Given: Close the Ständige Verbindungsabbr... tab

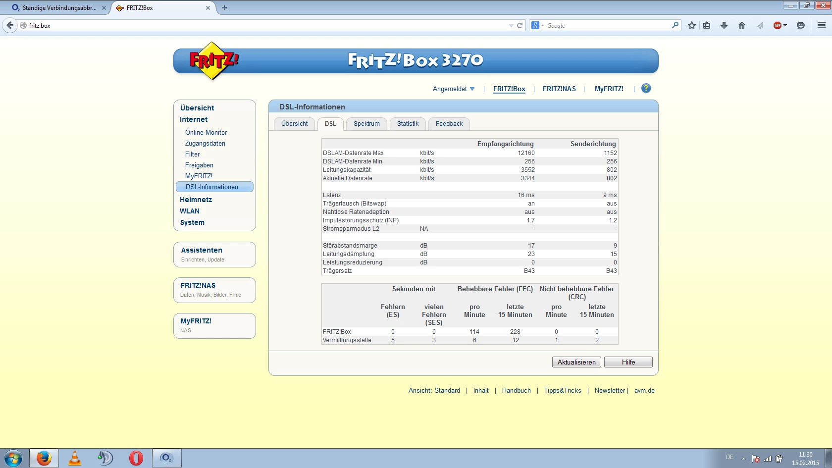Looking at the screenshot, I should 104,8.
